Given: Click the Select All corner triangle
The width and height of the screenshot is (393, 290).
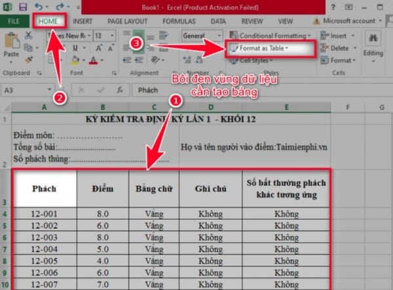Looking at the screenshot, I should [7, 107].
